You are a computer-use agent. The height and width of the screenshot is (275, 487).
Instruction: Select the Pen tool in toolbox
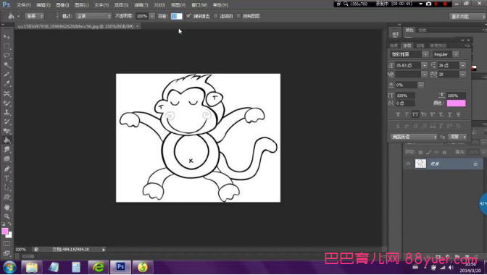click(x=7, y=169)
